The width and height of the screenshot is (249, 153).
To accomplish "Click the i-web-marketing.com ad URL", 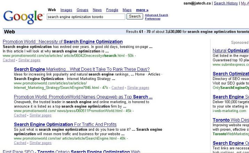I will tap(229, 111).
